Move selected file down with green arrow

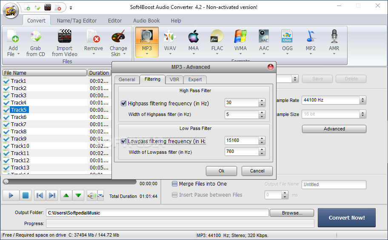click(78, 195)
